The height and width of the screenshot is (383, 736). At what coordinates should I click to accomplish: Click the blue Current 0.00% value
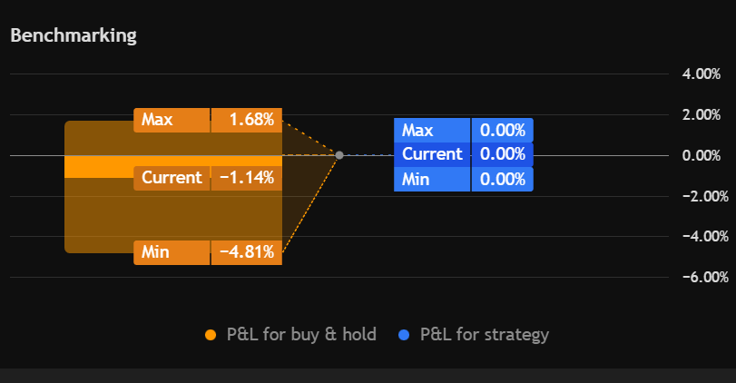point(502,154)
